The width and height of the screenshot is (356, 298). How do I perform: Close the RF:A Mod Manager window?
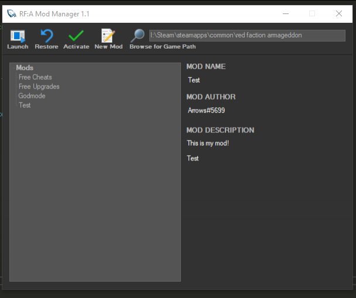point(339,13)
